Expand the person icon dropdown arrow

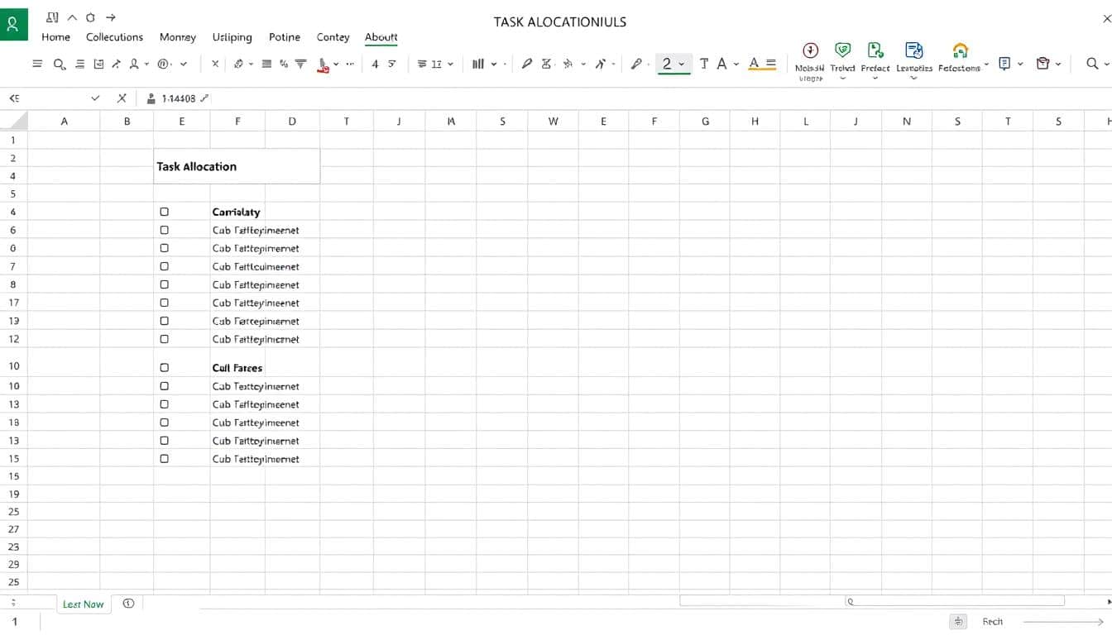[146, 64]
